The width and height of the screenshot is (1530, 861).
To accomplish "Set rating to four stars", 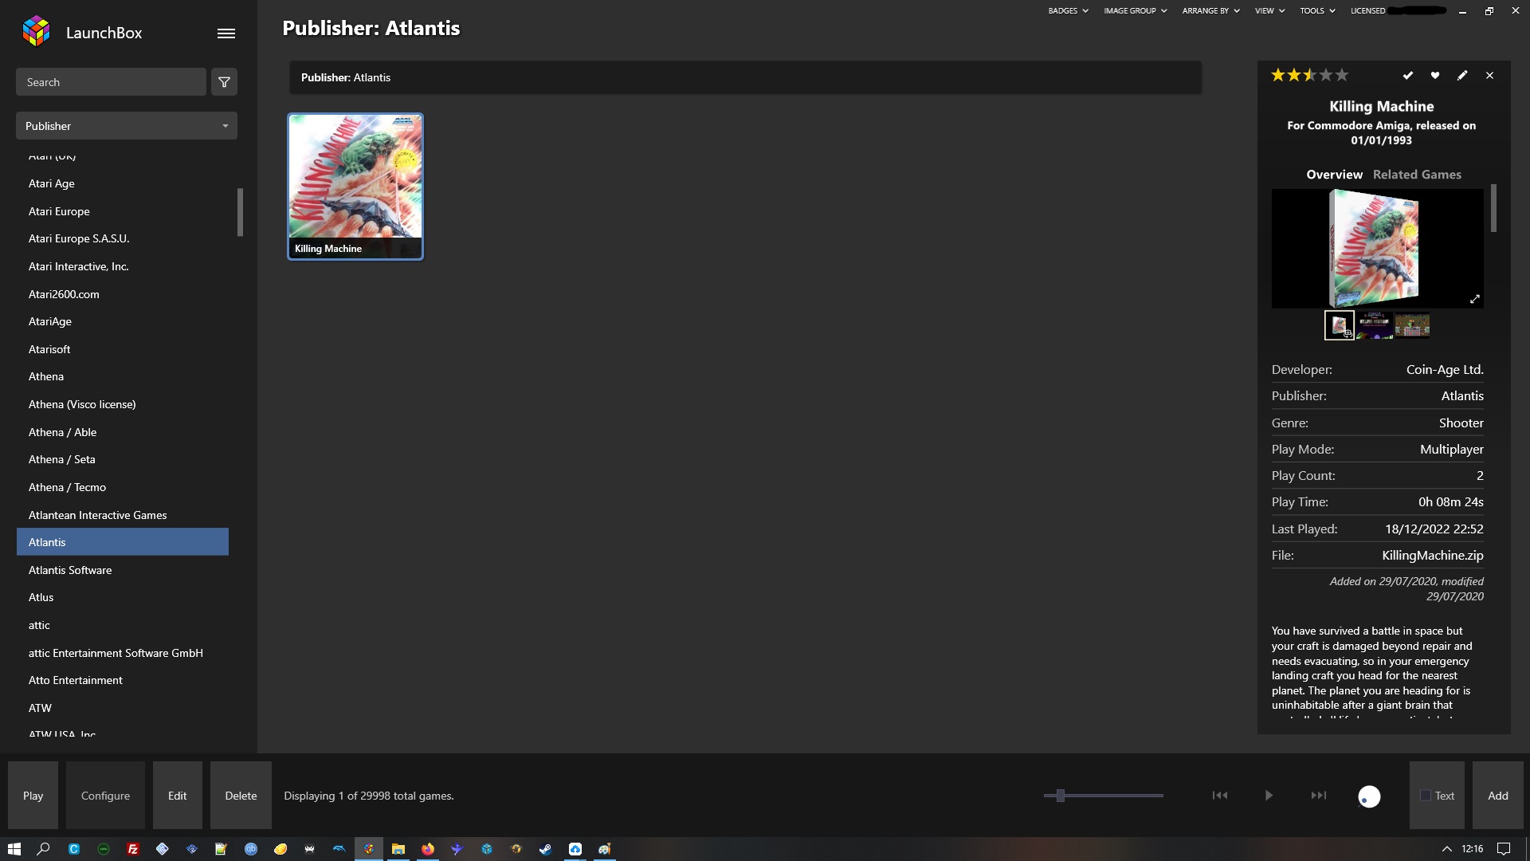I will tap(1326, 75).
